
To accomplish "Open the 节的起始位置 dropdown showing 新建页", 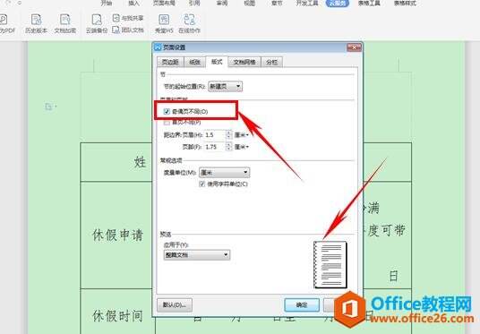I will pos(225,87).
